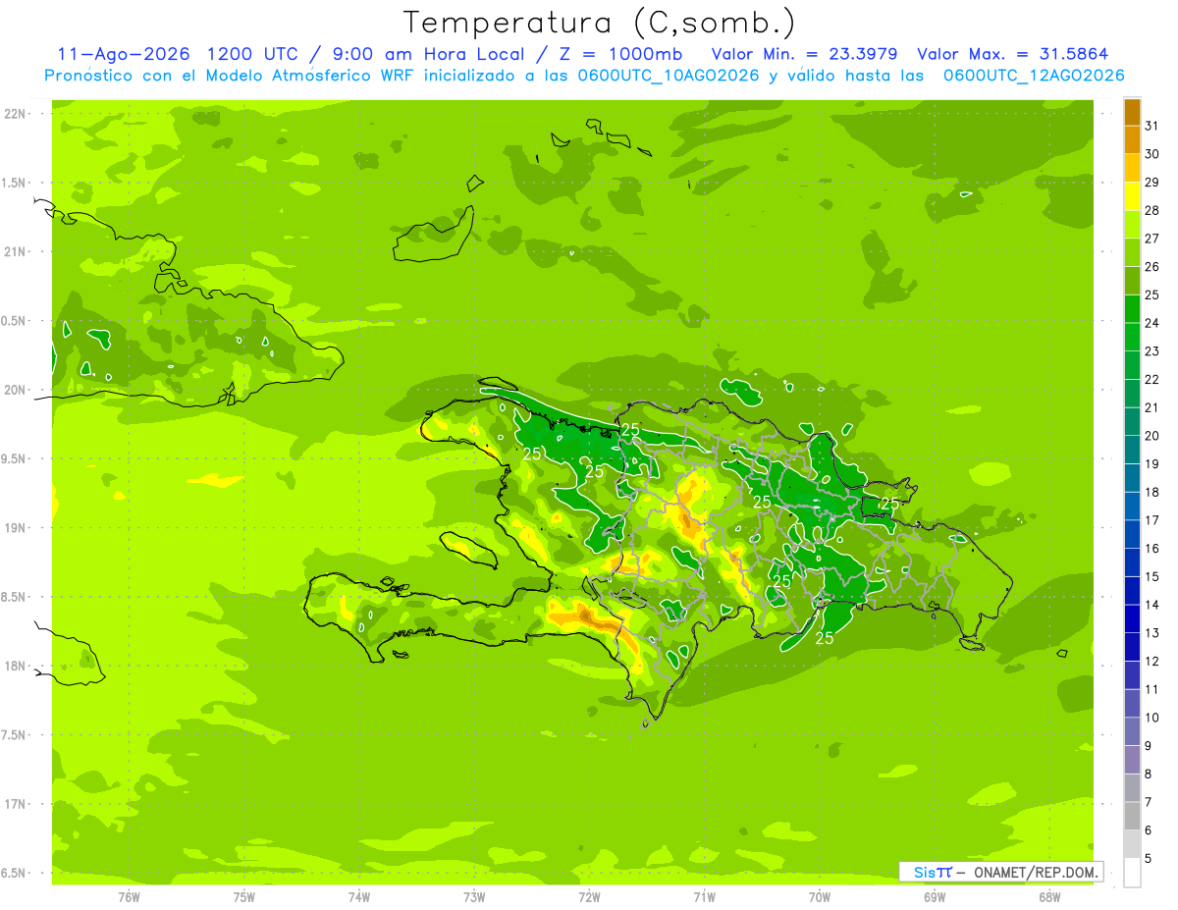Click the colorbar label '20'
This screenshot has height=910, width=1178.
[1151, 436]
